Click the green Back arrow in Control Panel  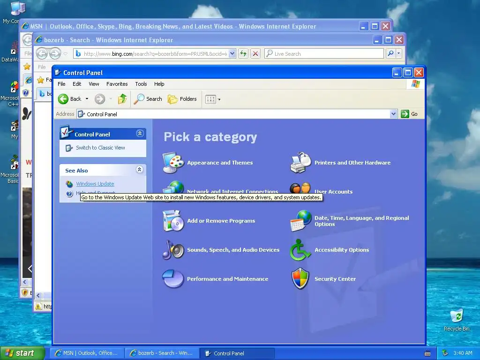[63, 99]
